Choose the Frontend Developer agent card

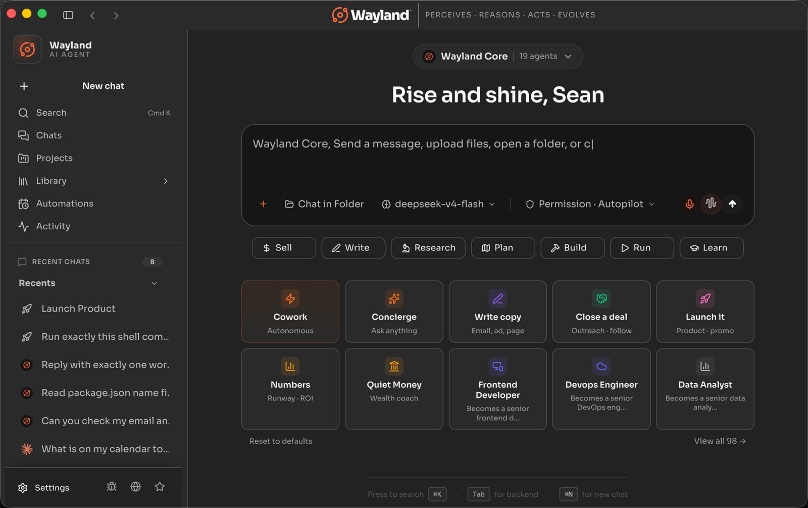tap(498, 389)
